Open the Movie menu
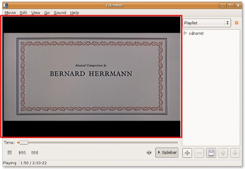Viewport: 245px width, 169px height. tap(10, 13)
